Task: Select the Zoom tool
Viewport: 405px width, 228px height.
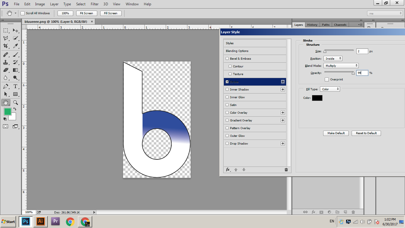Action: [x=15, y=103]
